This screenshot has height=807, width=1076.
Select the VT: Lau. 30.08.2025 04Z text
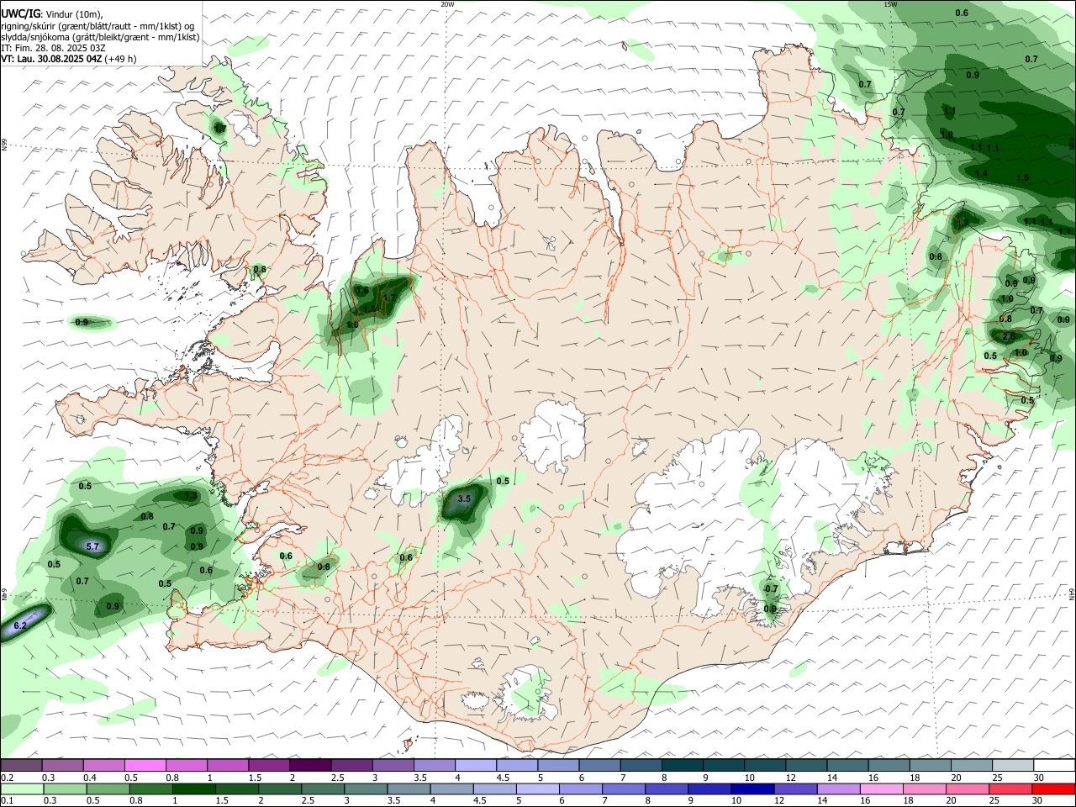click(x=51, y=59)
